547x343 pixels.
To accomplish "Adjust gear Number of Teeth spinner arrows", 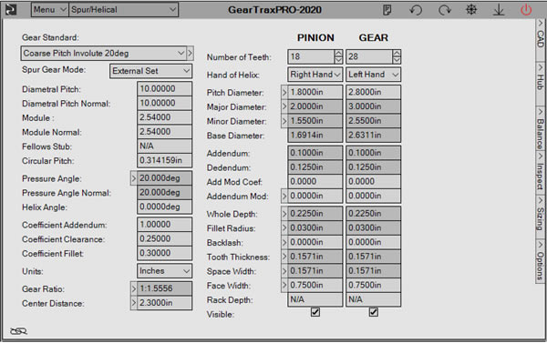I will pos(397,56).
